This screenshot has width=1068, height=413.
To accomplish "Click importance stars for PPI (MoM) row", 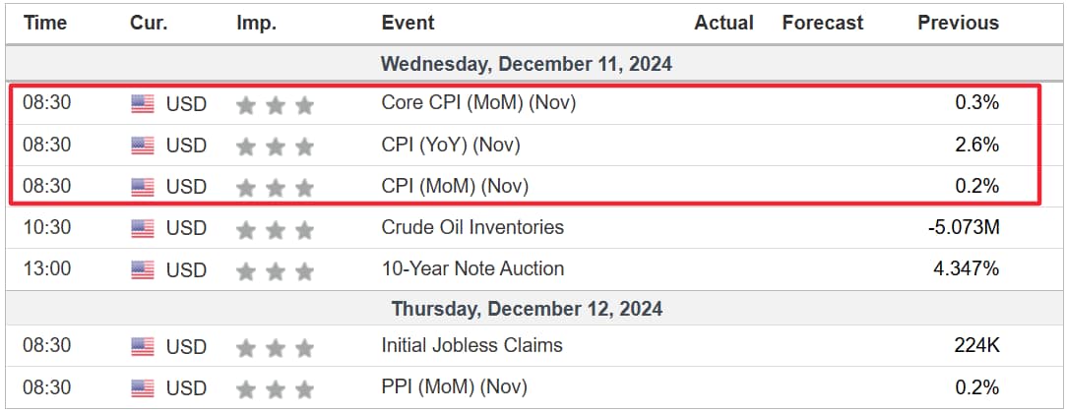I will pos(276,389).
